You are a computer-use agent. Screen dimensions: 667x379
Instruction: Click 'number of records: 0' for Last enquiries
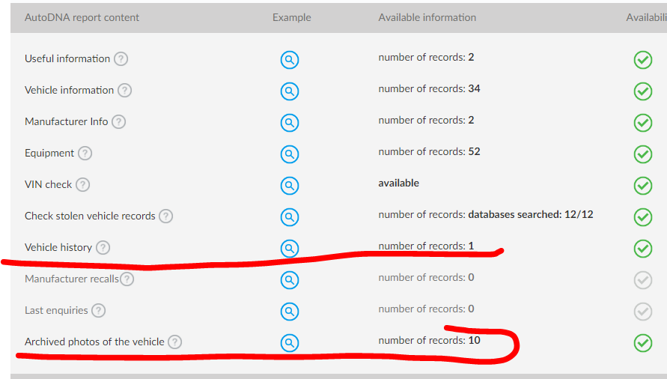click(426, 309)
